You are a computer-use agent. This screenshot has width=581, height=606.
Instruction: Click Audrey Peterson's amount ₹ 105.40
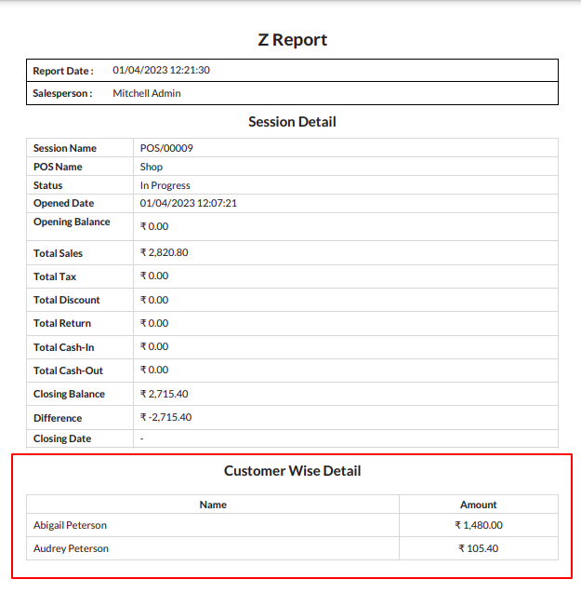[479, 548]
